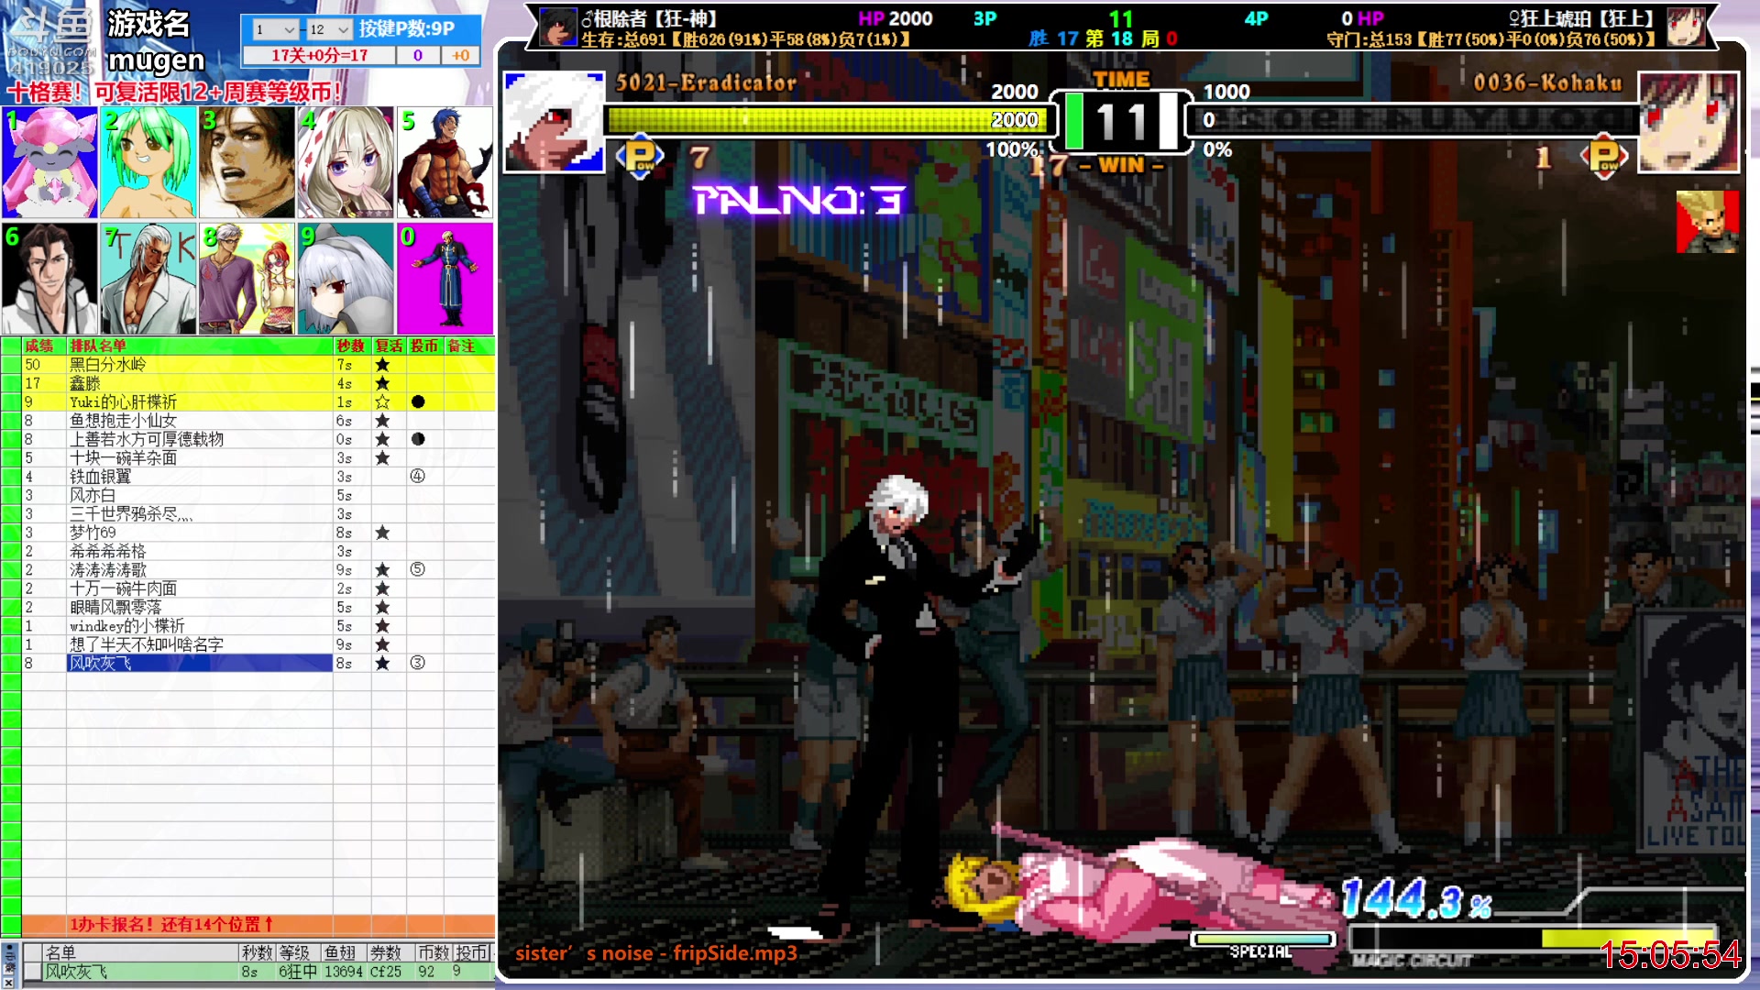Click the small 琥珀 avatar in the top bar
This screenshot has width=1760, height=990.
(1685, 27)
